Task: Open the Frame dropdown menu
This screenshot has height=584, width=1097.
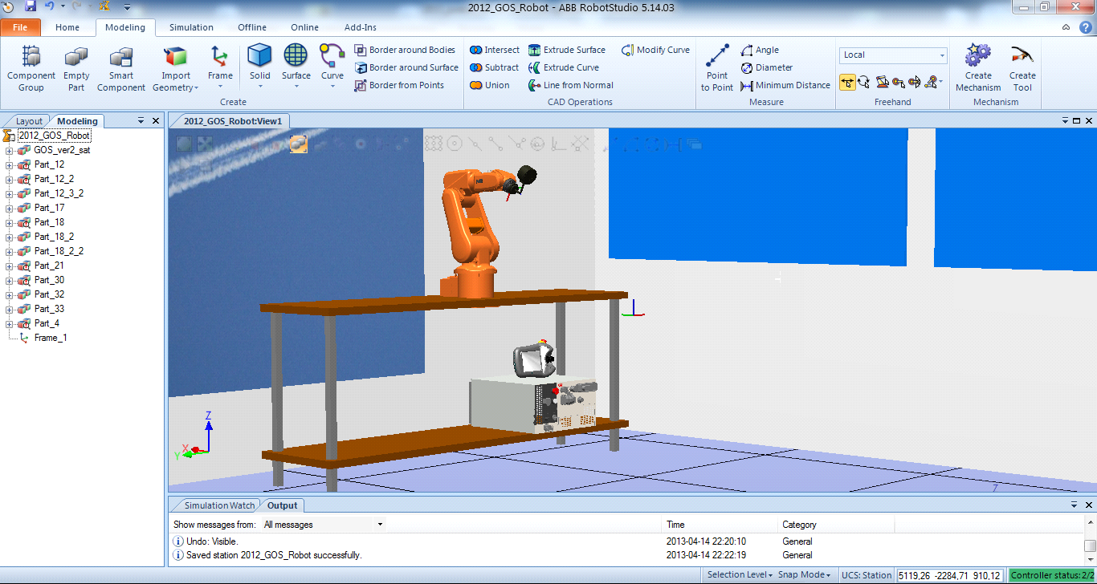Action: [x=220, y=87]
